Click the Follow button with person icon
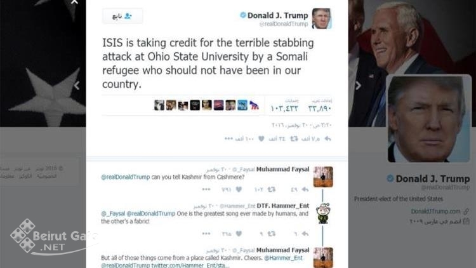Image resolution: width=476 pixels, height=268 pixels. pyautogui.click(x=122, y=16)
